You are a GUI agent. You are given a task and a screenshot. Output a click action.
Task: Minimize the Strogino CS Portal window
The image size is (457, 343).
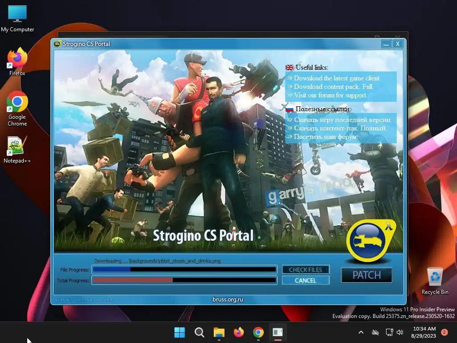tap(386, 44)
